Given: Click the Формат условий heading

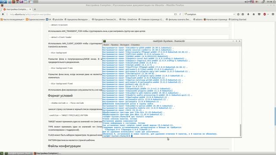Looking at the screenshot, I should click(x=60, y=96).
